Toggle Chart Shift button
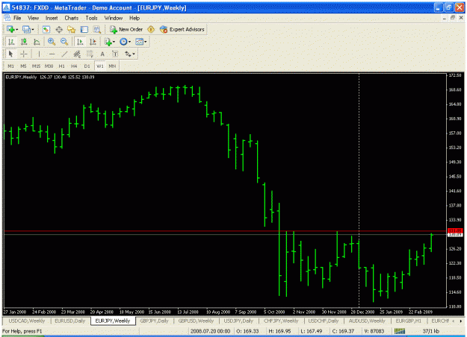Viewport: 467px width, 337px height. click(93, 42)
